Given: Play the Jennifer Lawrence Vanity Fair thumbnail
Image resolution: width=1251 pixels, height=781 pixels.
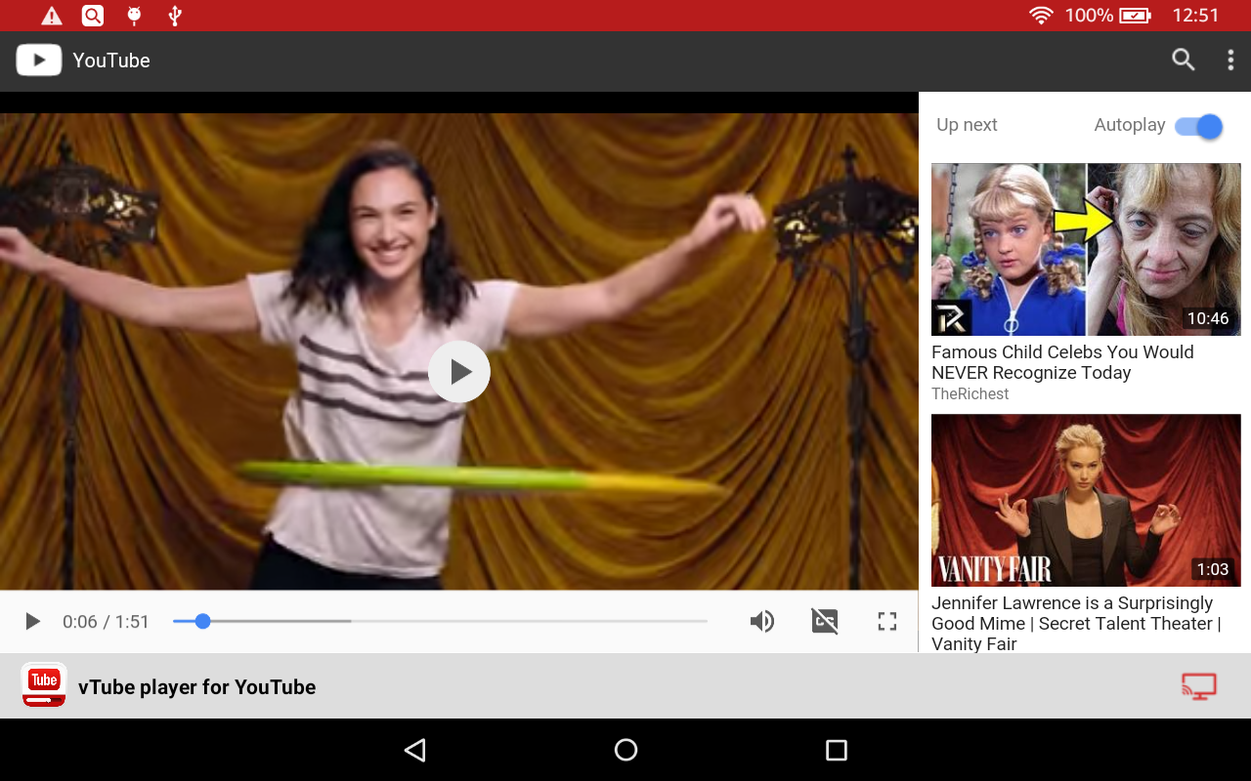Looking at the screenshot, I should tap(1085, 500).
